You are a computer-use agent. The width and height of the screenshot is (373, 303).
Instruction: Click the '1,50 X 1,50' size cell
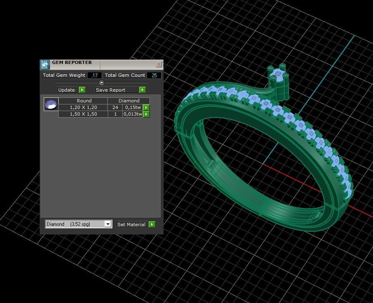(x=83, y=114)
